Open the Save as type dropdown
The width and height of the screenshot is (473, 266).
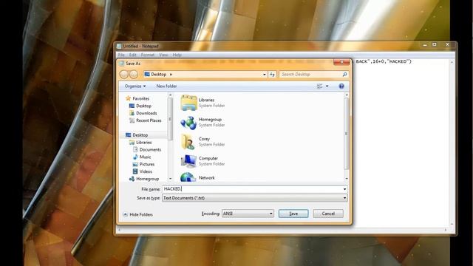pyautogui.click(x=255, y=198)
